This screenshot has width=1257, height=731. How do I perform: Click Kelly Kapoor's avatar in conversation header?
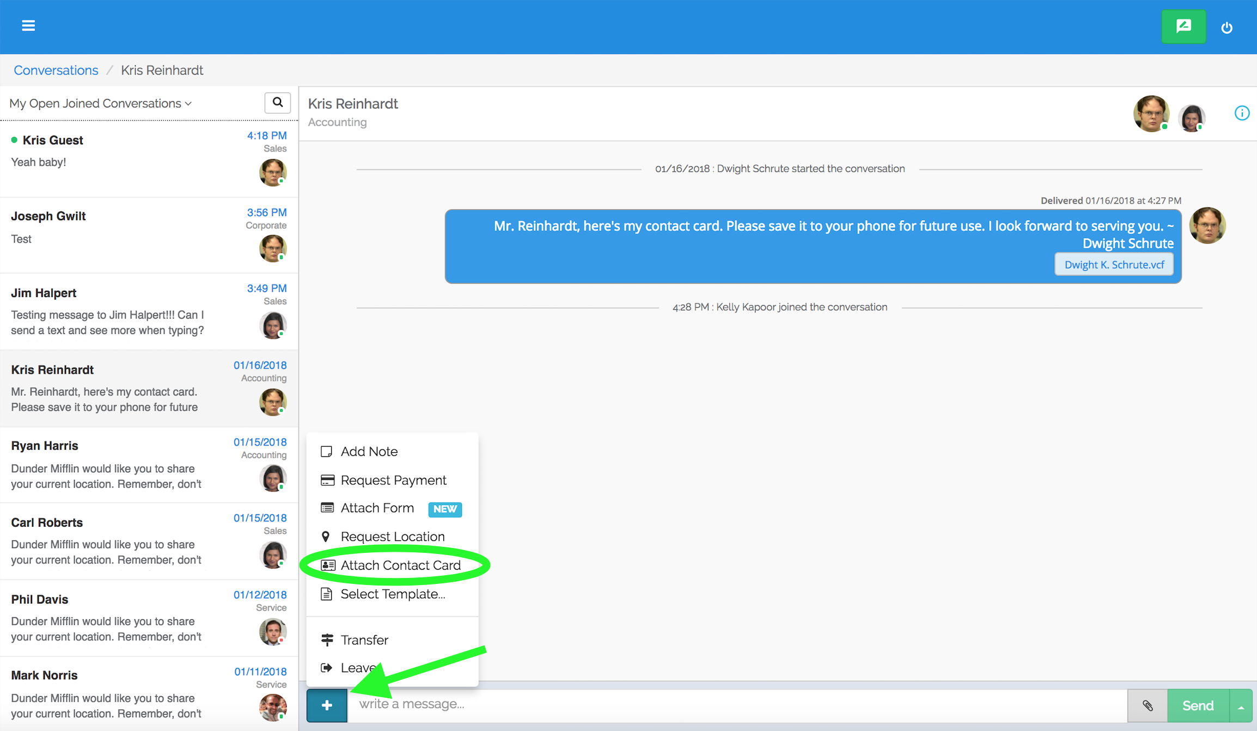pos(1192,118)
